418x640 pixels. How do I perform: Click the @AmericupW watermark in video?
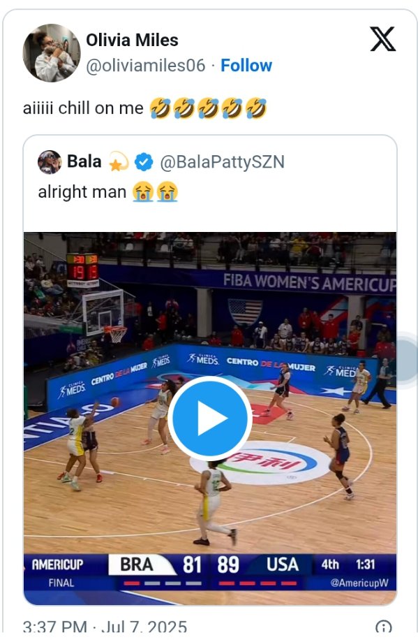(359, 583)
